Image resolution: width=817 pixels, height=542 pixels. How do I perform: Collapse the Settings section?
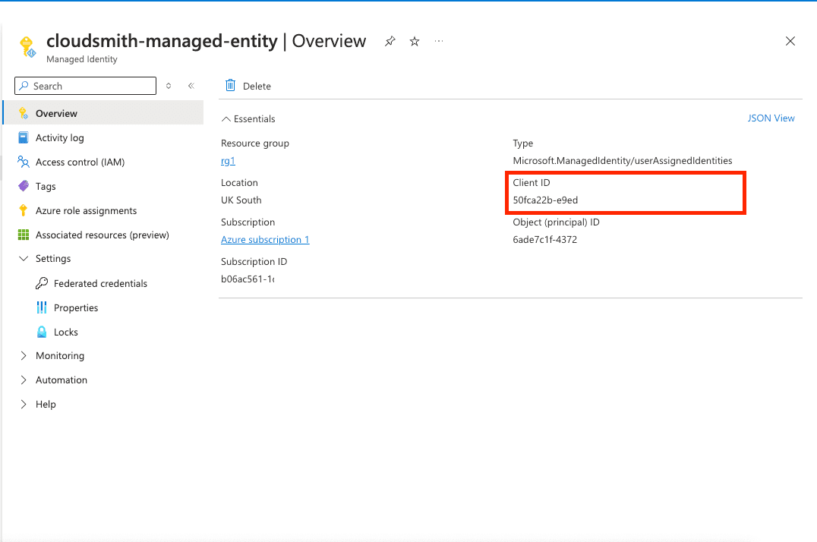tap(23, 259)
